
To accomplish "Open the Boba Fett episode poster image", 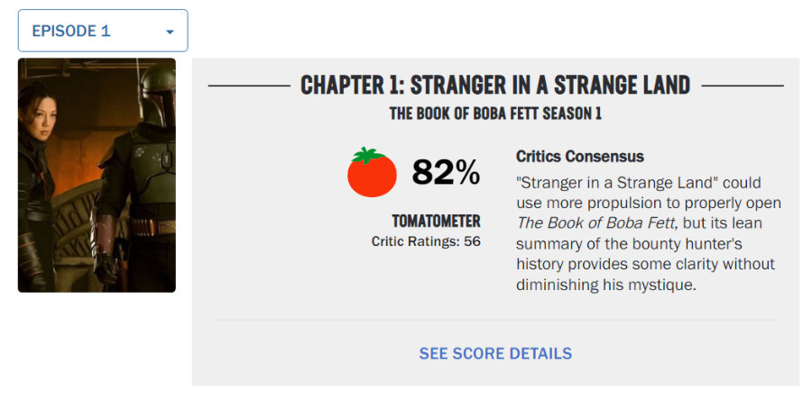I will (97, 175).
